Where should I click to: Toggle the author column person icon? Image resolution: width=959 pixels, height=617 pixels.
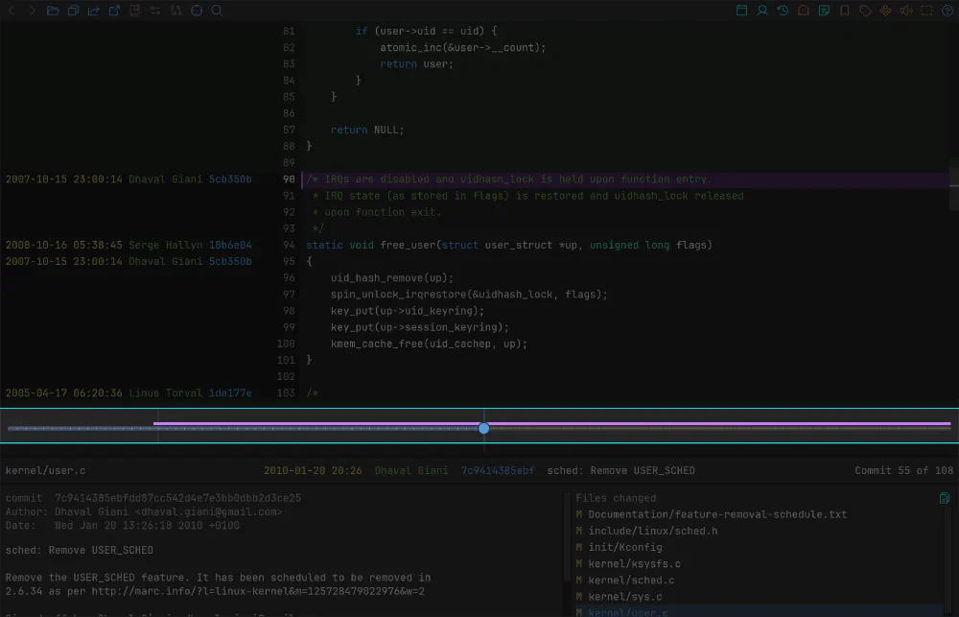tap(762, 11)
